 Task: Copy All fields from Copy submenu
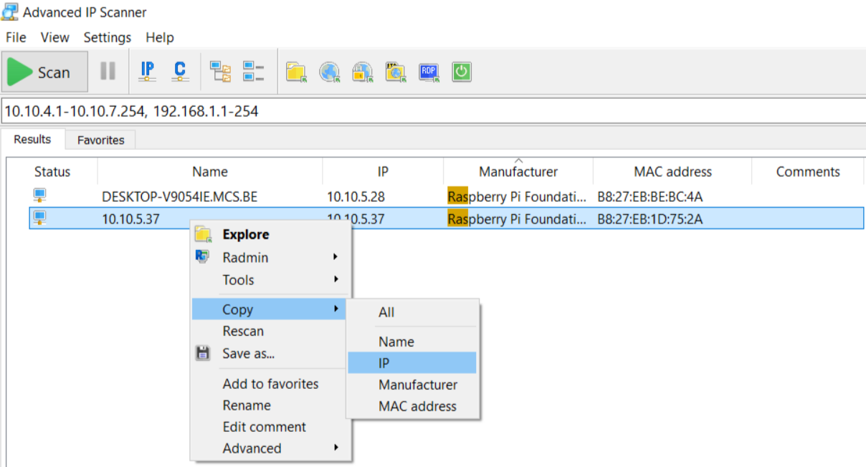pos(412,312)
